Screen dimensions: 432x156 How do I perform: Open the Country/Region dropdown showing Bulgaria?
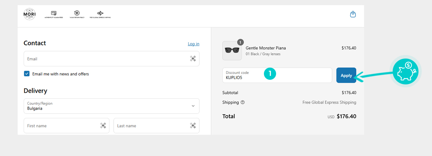(x=112, y=106)
